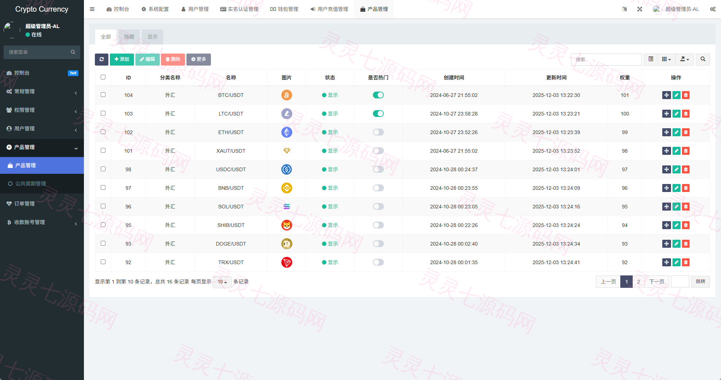Toggle the sidebar hamburger menu icon
The height and width of the screenshot is (380, 721).
pyautogui.click(x=92, y=9)
